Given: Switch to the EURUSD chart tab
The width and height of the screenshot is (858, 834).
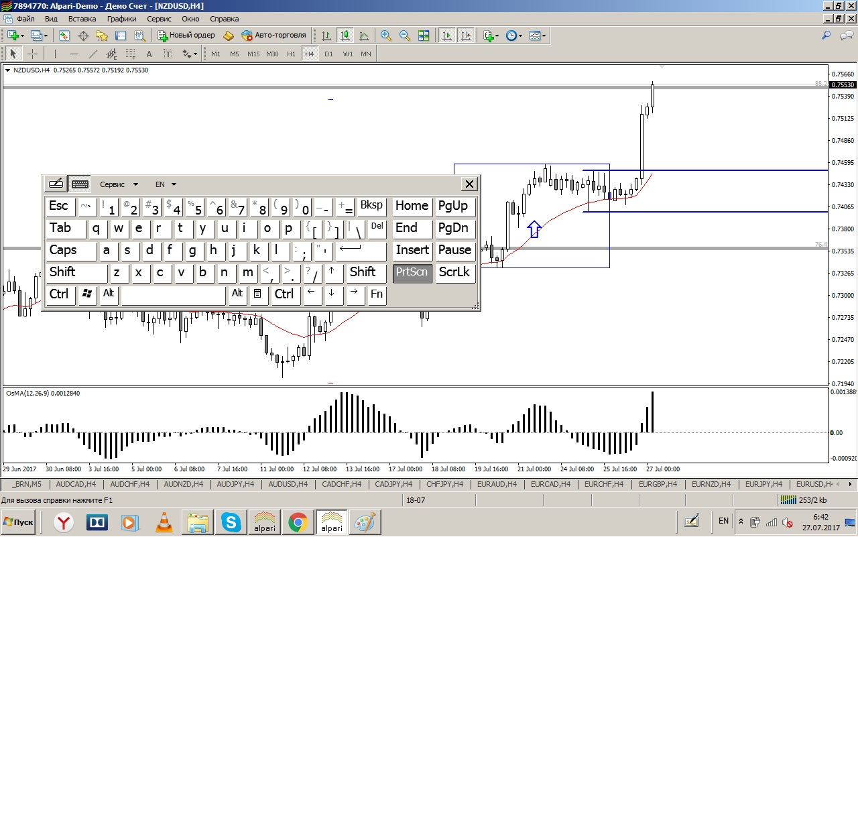Looking at the screenshot, I should click(x=814, y=484).
